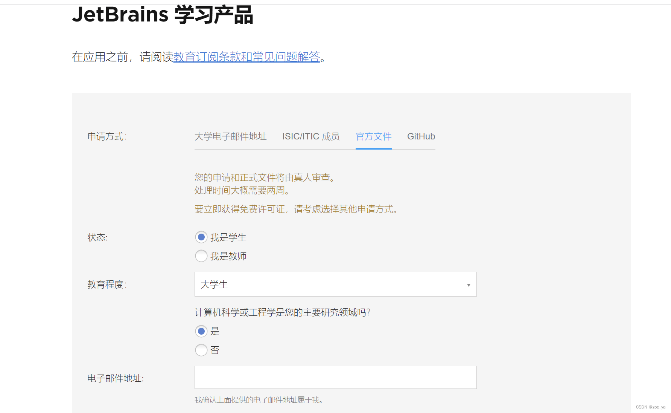Open the 教育订阅条款和常见问题解答 link
This screenshot has width=671, height=413.
point(246,57)
